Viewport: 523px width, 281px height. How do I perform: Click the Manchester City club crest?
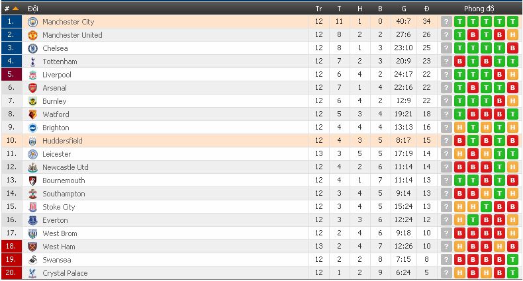click(32, 22)
